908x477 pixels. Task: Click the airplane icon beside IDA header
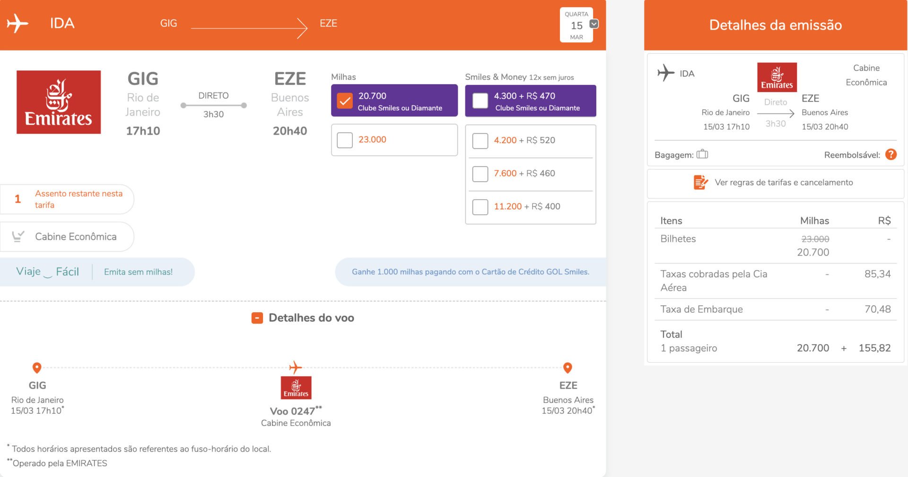point(17,23)
